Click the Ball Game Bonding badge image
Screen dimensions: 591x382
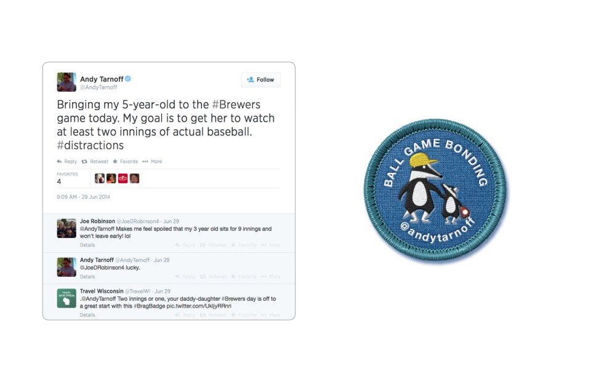(x=436, y=191)
